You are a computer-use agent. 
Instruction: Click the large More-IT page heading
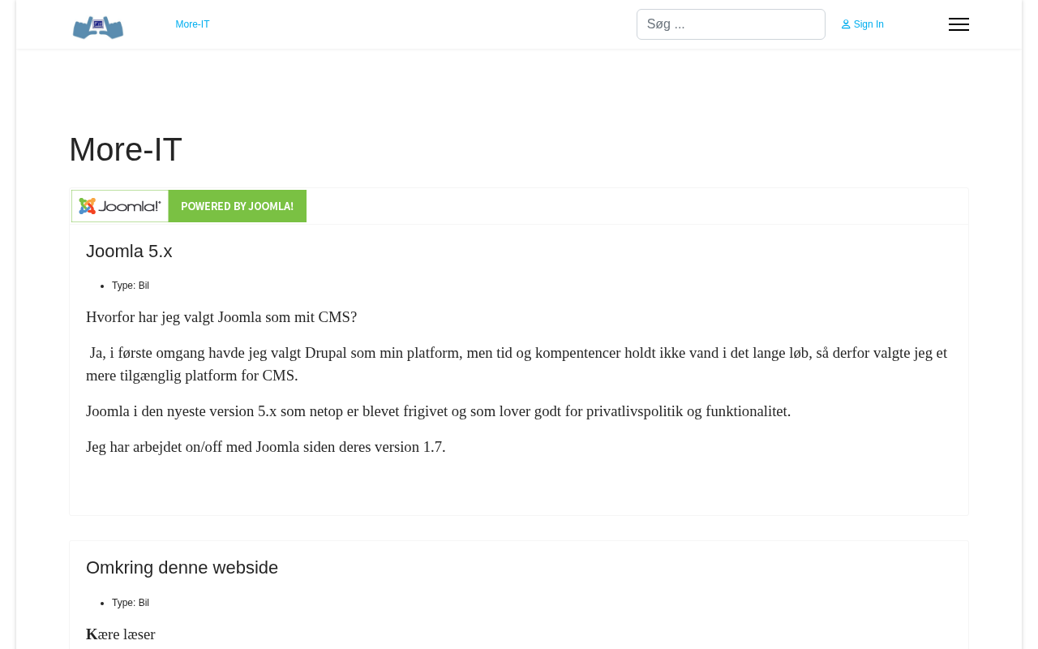126,149
